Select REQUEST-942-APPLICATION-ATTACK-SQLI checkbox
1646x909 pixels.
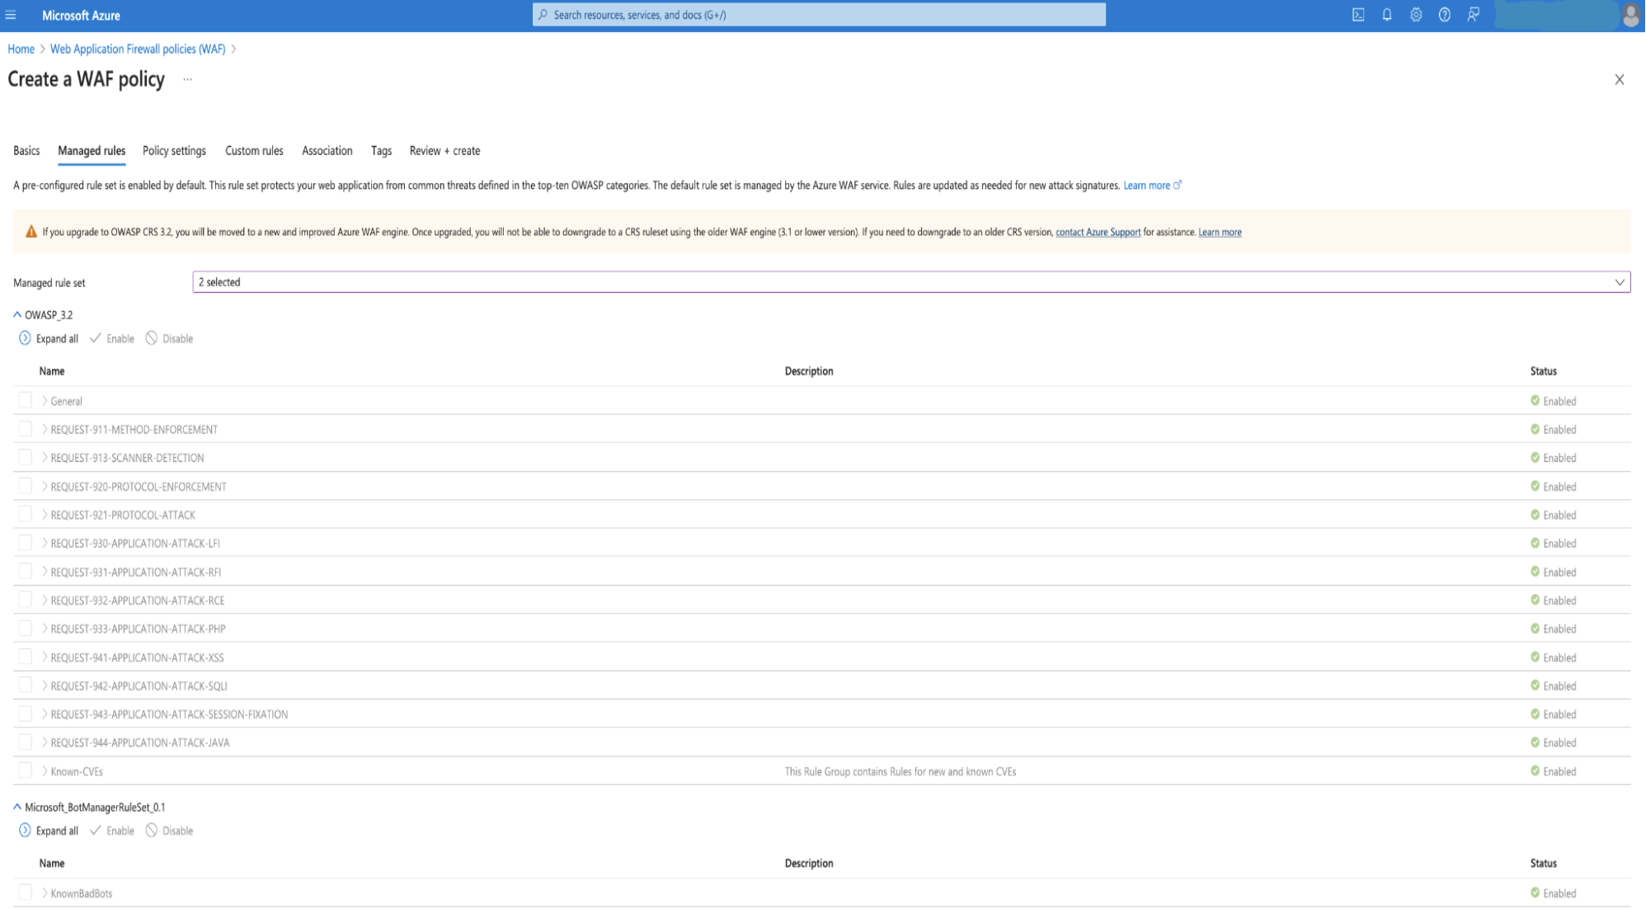[x=26, y=685]
